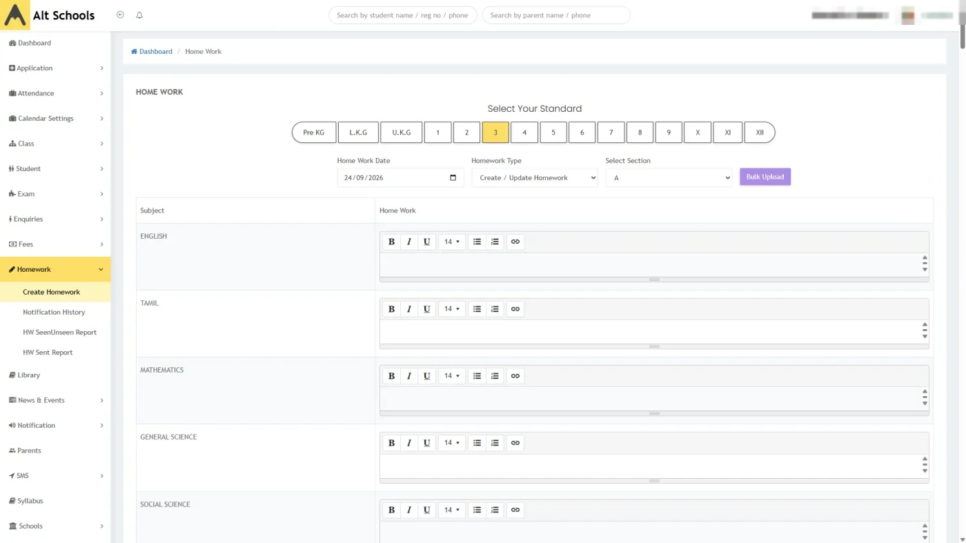Focus the parent name search field
This screenshot has width=966, height=543.
click(x=556, y=15)
